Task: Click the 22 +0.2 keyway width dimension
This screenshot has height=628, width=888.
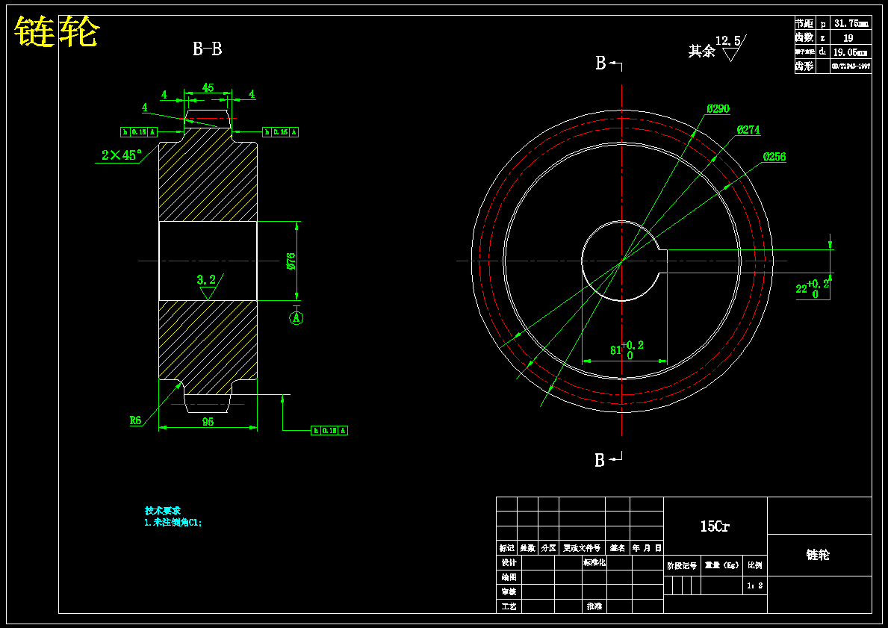Action: 813,289
